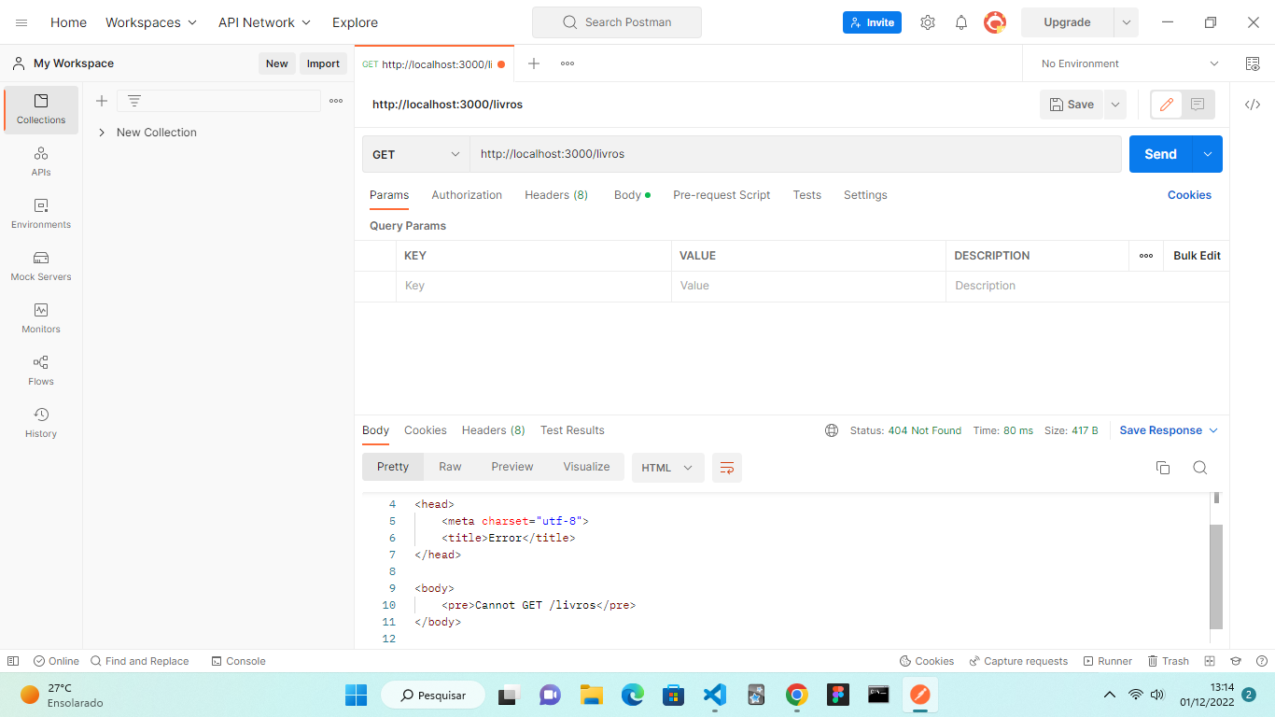1275x717 pixels.
Task: Open the Workspaces menu
Action: (x=151, y=22)
